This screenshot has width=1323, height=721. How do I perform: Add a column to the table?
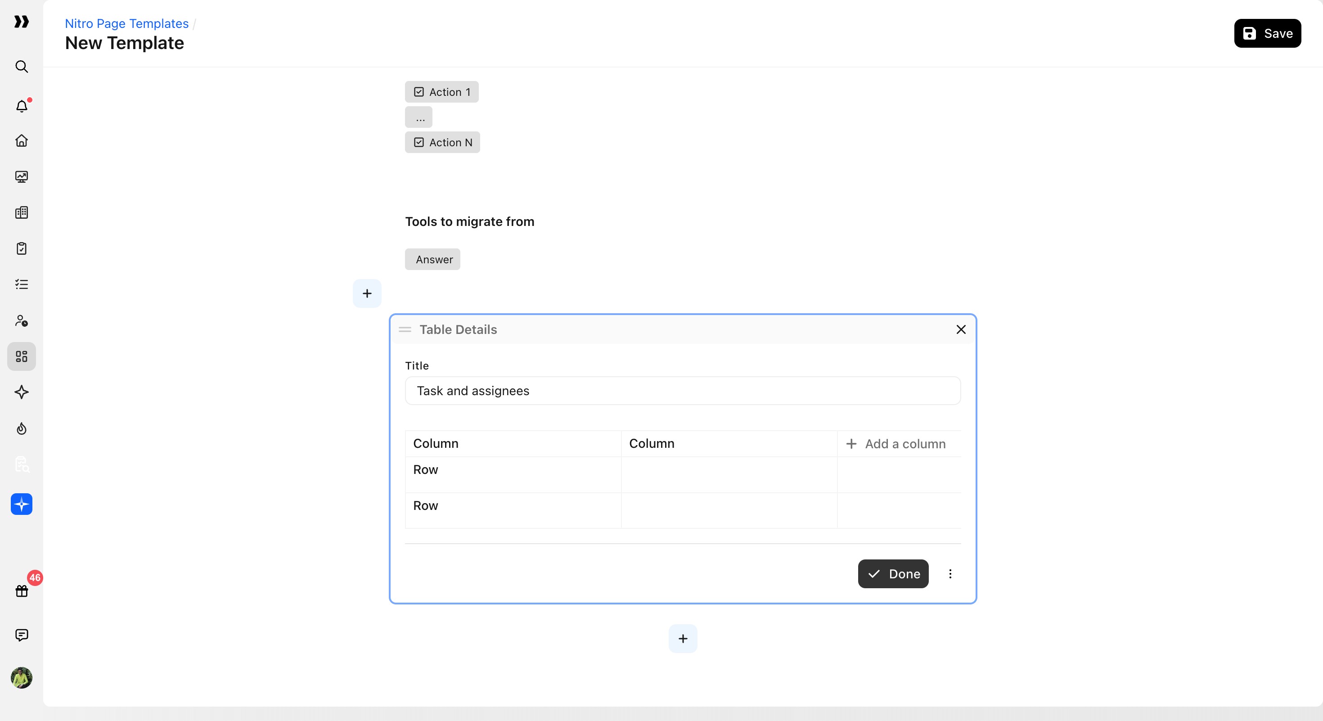tap(895, 444)
